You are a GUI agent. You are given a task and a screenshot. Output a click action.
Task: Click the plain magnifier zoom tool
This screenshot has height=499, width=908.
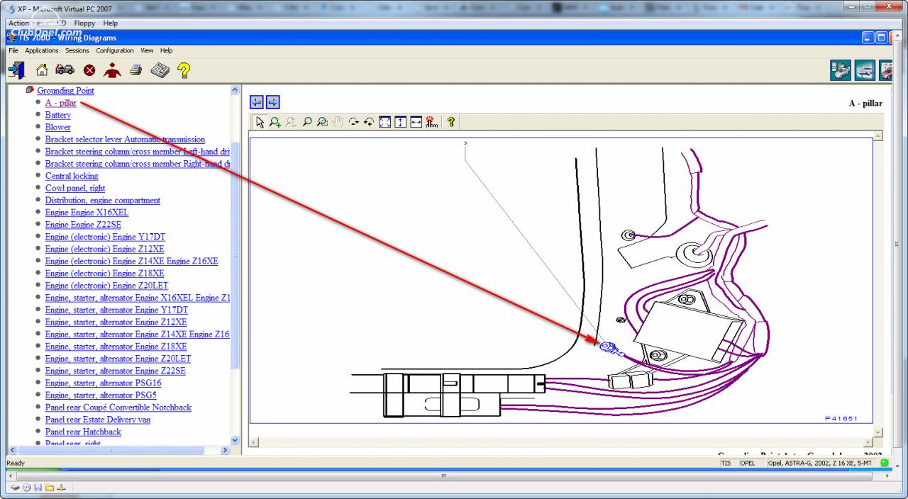(x=307, y=122)
